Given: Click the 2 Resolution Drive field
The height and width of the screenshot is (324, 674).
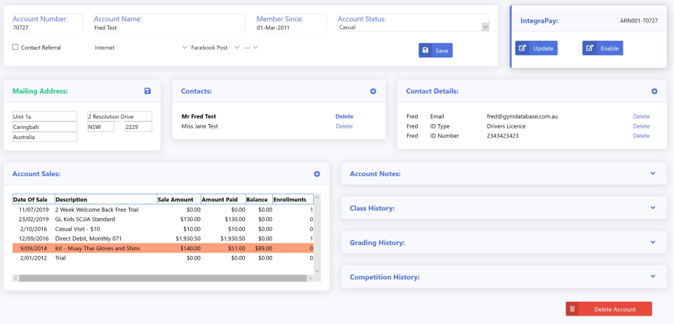Looking at the screenshot, I should point(119,116).
